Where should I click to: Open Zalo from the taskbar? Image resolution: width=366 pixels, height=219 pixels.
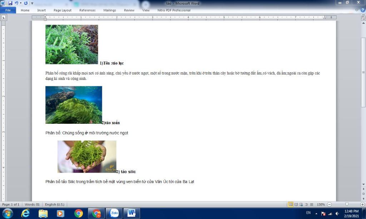click(x=114, y=213)
